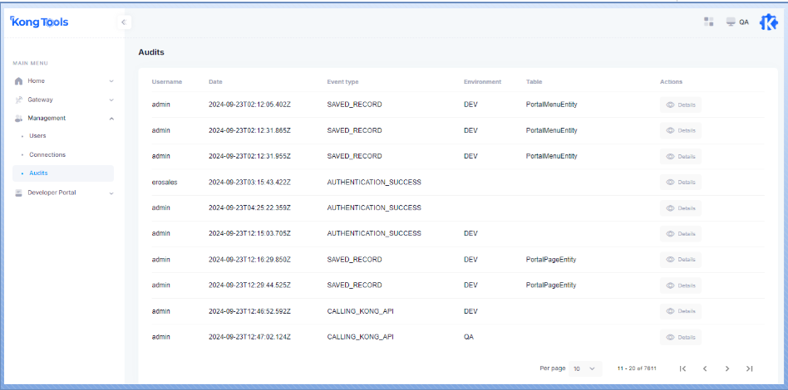Screen dimensions: 788x390
Task: Click the Kong Tools logo
Action: (39, 22)
